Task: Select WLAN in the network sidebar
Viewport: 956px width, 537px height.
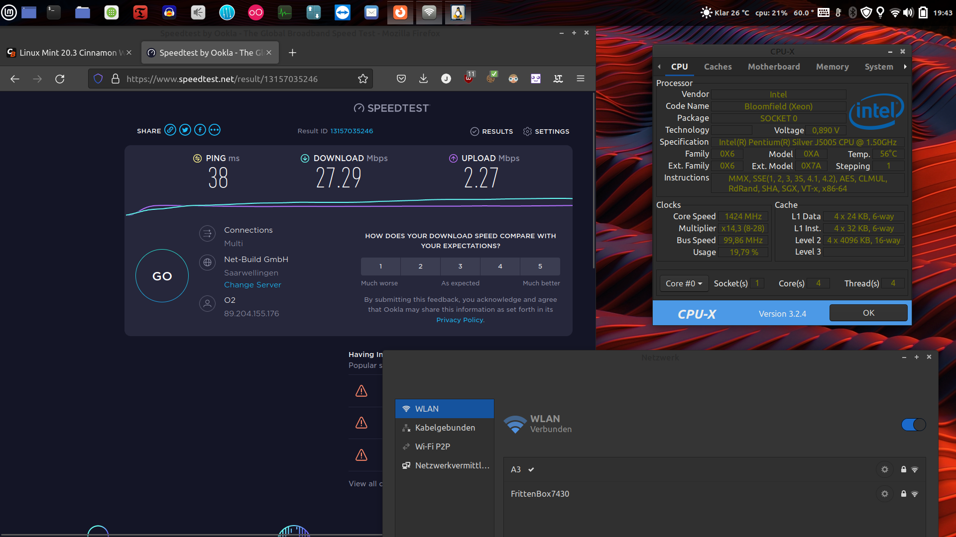Action: coord(445,409)
